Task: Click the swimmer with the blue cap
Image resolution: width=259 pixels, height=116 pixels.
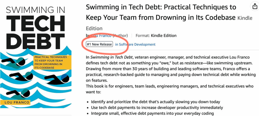Action: [x=57, y=78]
